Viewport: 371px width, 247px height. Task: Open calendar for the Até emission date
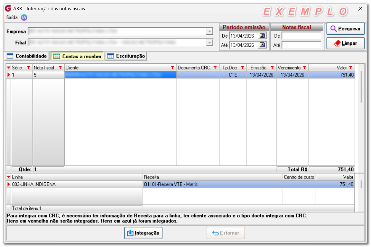point(262,45)
